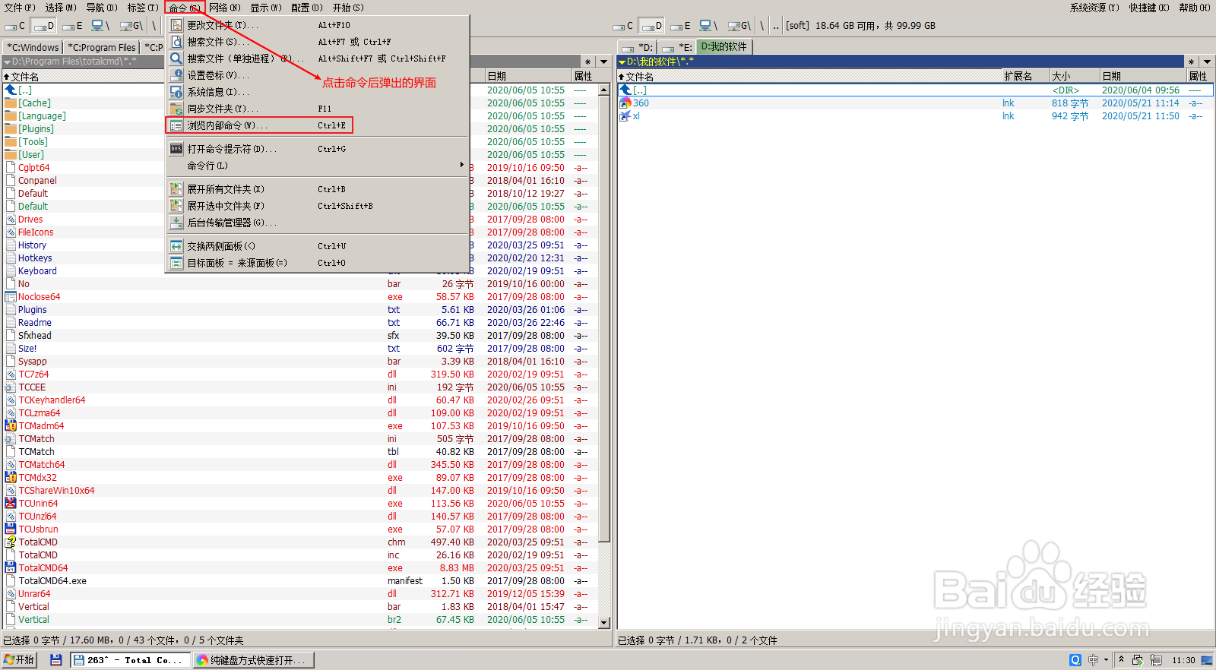Screen dimensions: 1216x670
Task: Open the network drive in the right drive bar
Action: click(709, 26)
